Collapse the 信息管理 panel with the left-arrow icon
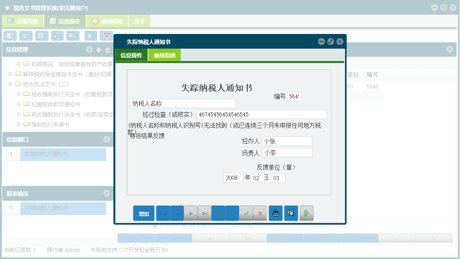The image size is (460, 259). pyautogui.click(x=90, y=49)
